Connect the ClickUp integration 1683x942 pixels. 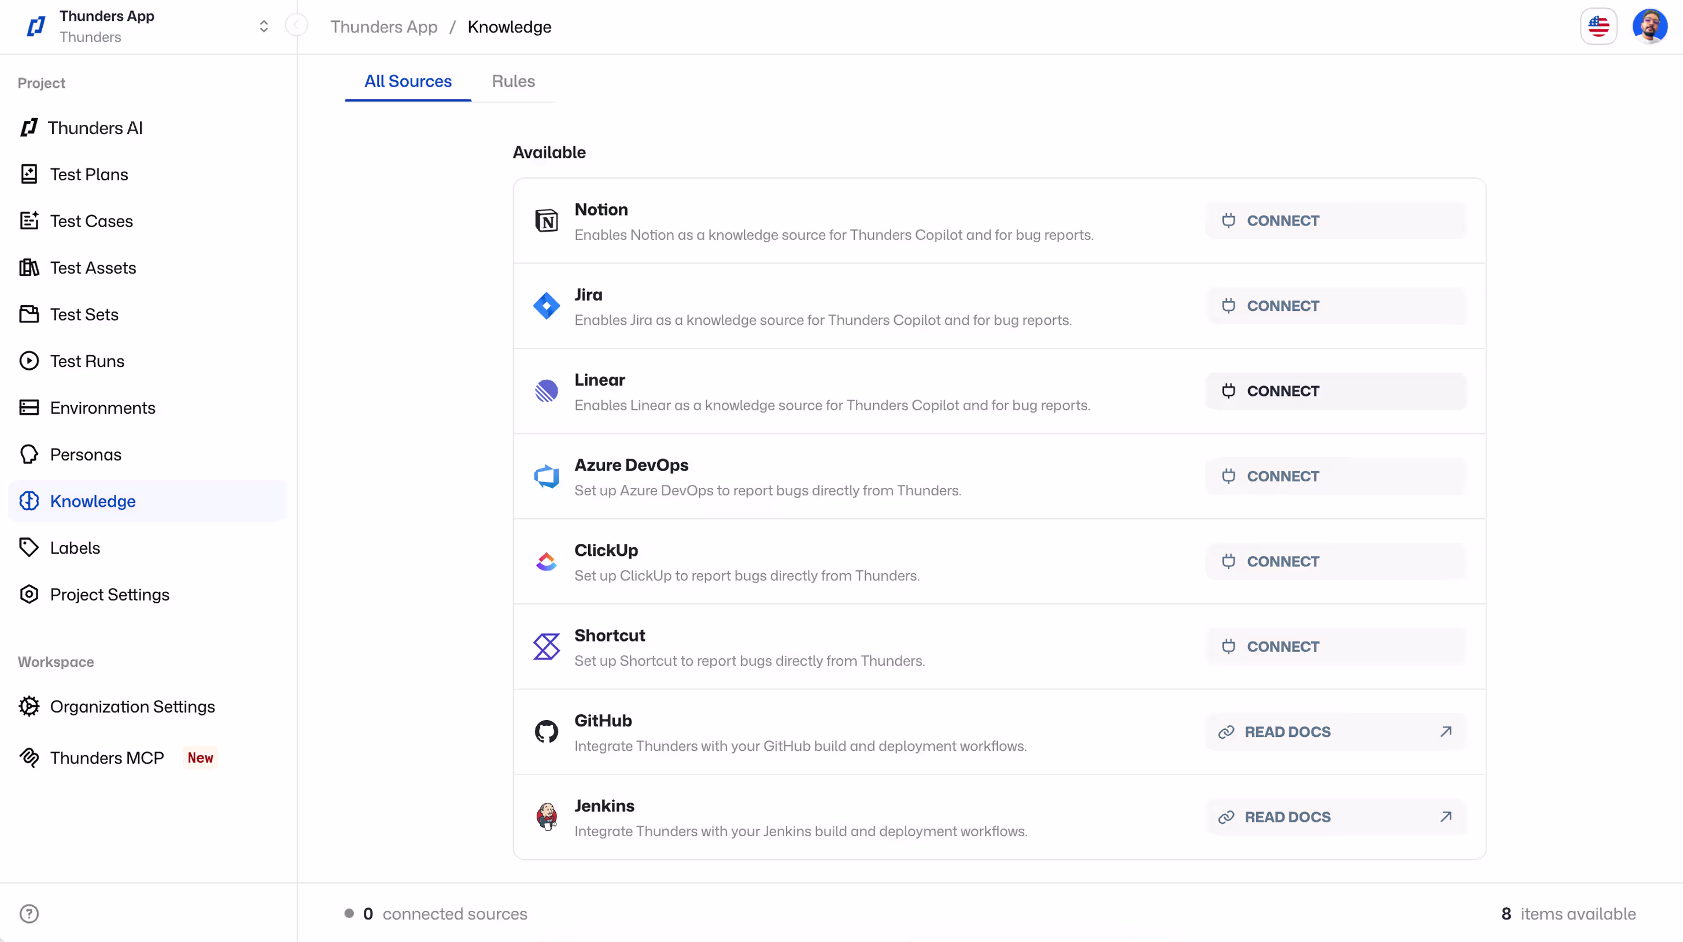(x=1335, y=561)
